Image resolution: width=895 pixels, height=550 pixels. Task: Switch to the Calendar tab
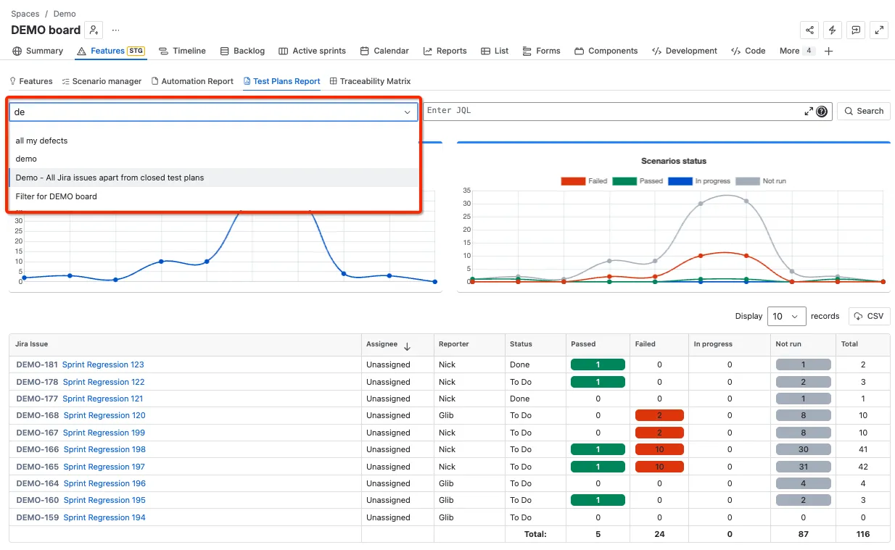pos(384,51)
